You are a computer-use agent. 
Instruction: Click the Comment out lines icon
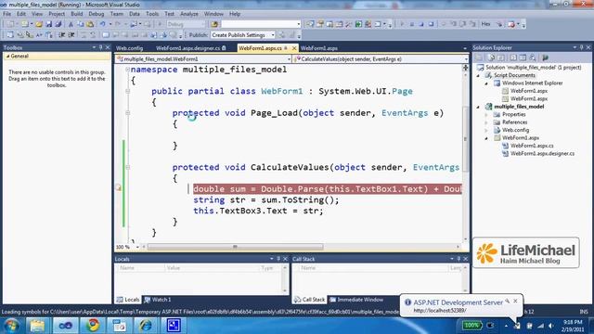84,35
